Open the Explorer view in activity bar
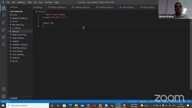192x108 pixels. tap(4, 8)
